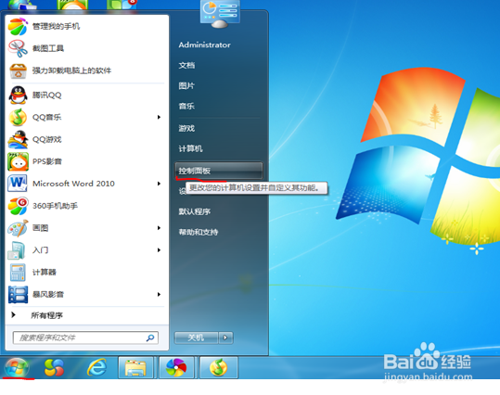Open 360手机助手 icon

tap(18, 206)
